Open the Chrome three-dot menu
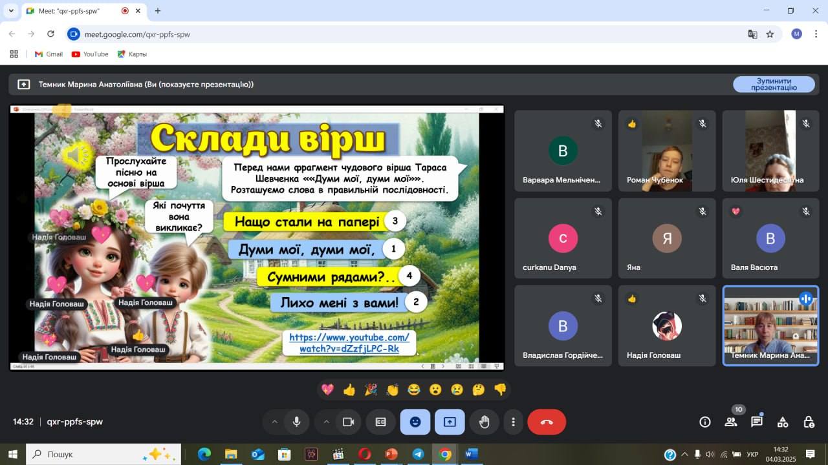The image size is (828, 465). [x=816, y=34]
